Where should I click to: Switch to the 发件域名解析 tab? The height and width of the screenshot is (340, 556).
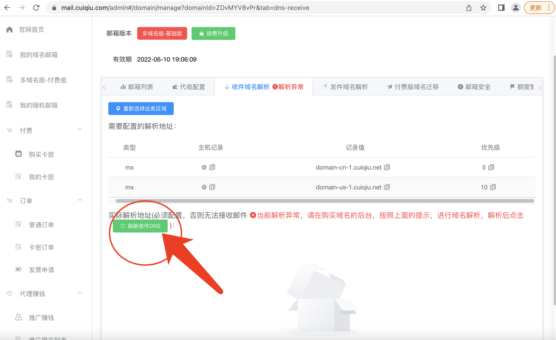[345, 87]
